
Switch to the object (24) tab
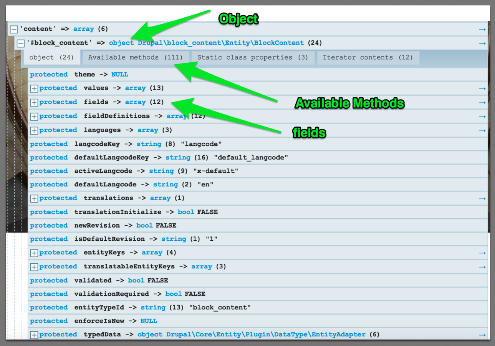coord(51,58)
